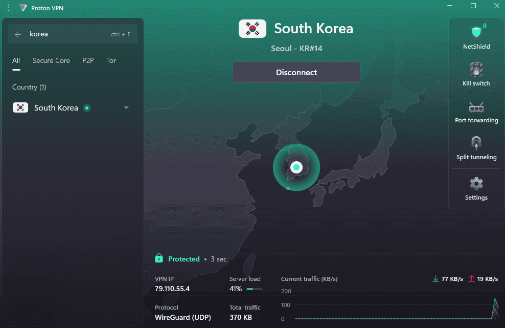Click the South Korea flag in server list

[x=20, y=107]
